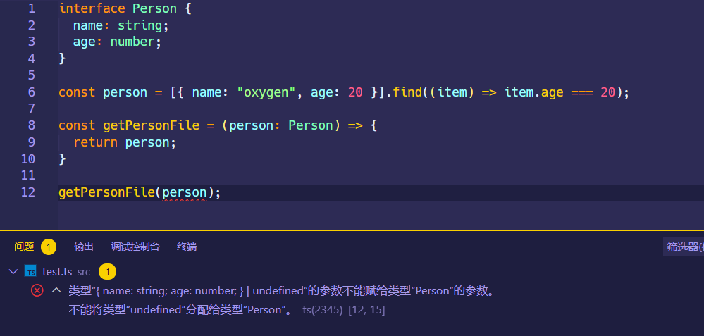Open the test.ts entry in problems tree
This screenshot has width=704, height=336.
56,271
